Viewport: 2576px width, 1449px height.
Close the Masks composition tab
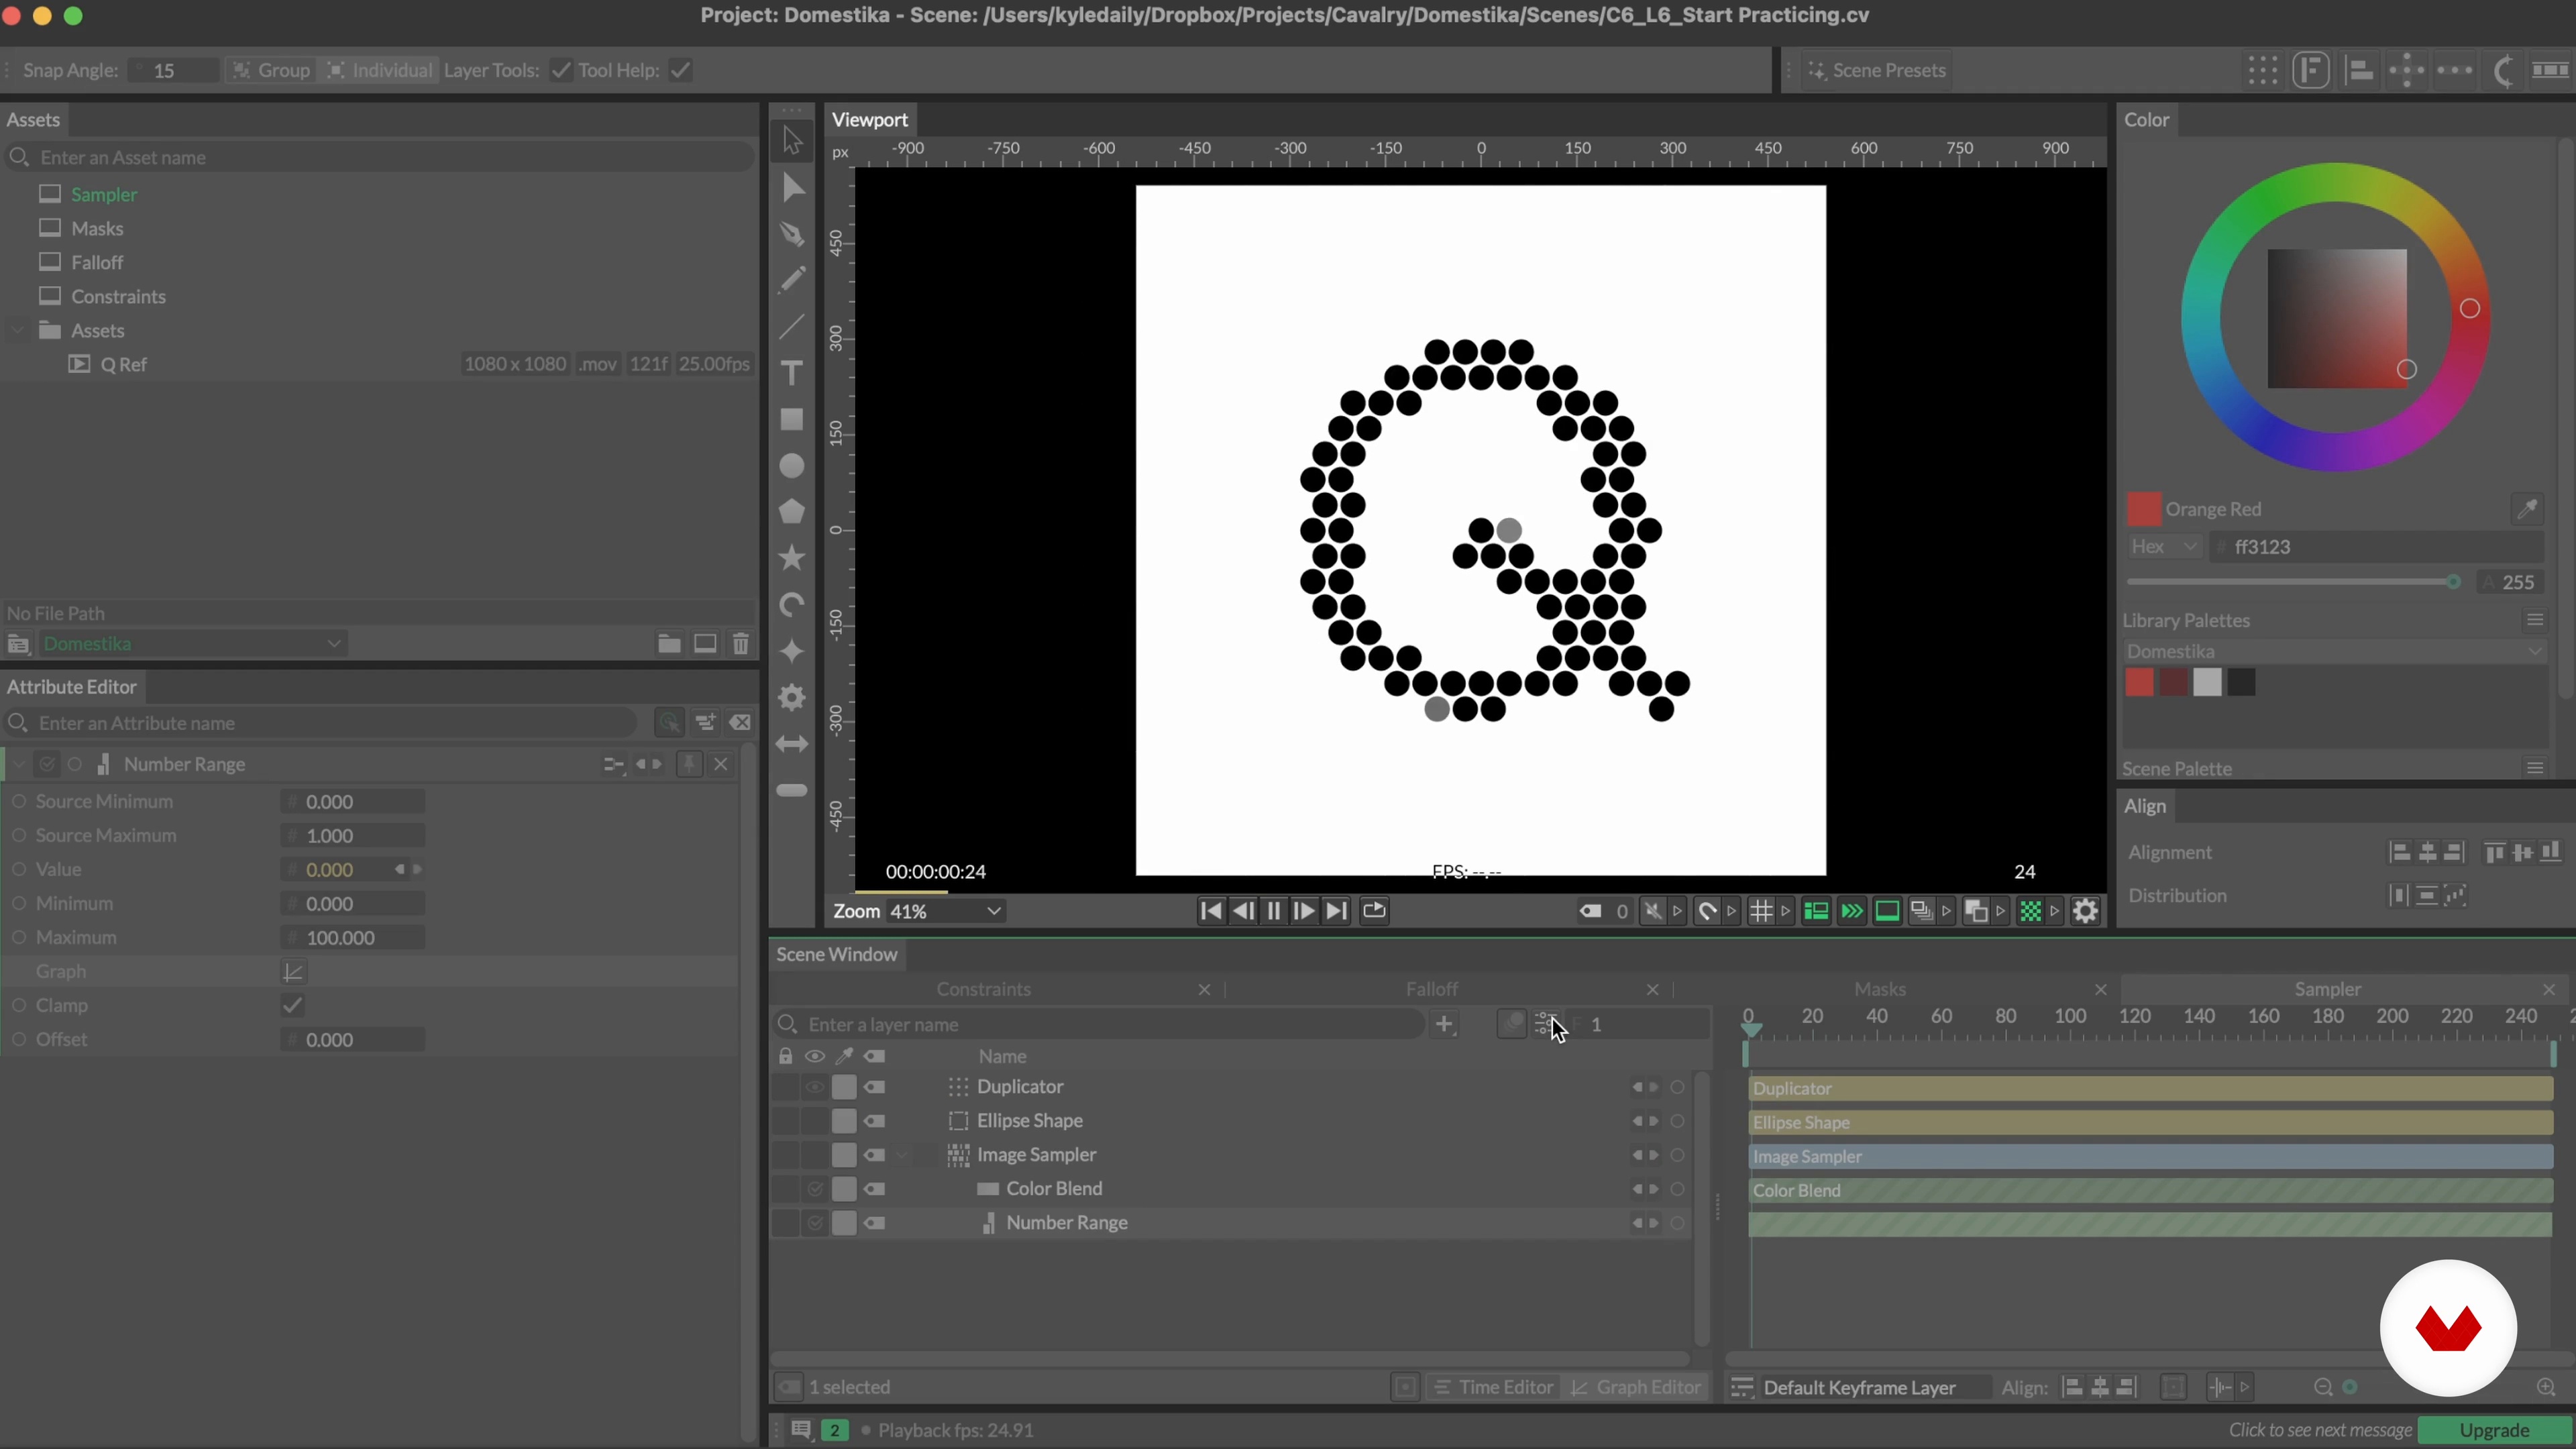point(2100,989)
